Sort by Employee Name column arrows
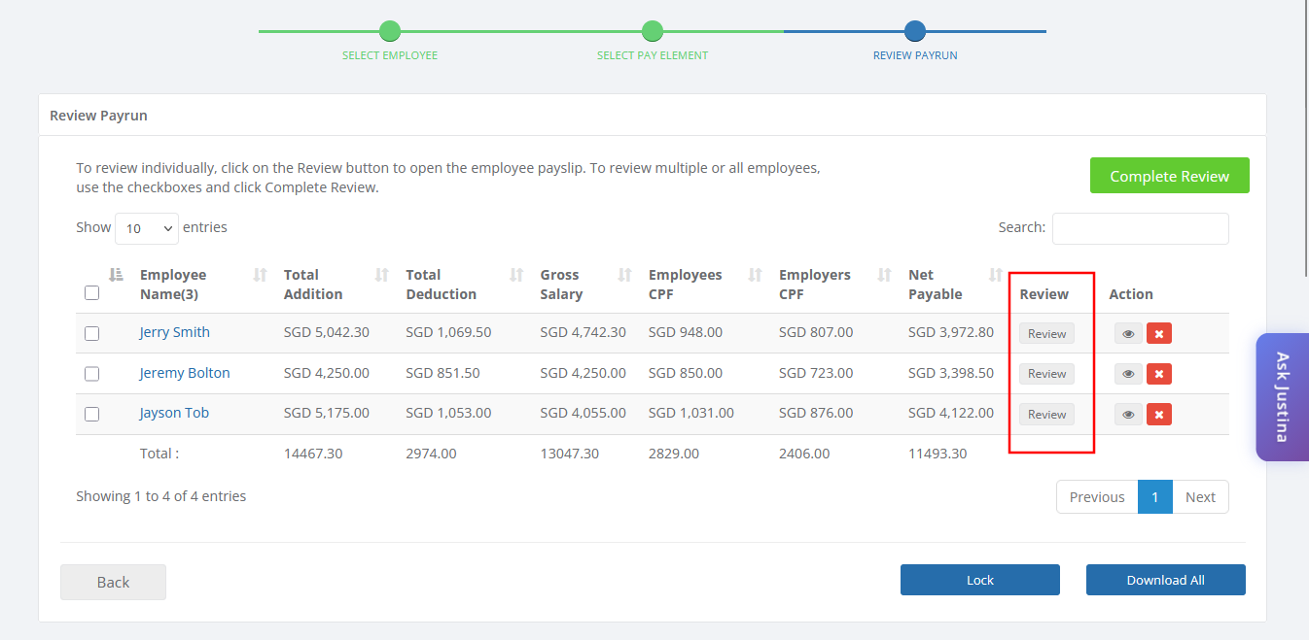 point(260,275)
